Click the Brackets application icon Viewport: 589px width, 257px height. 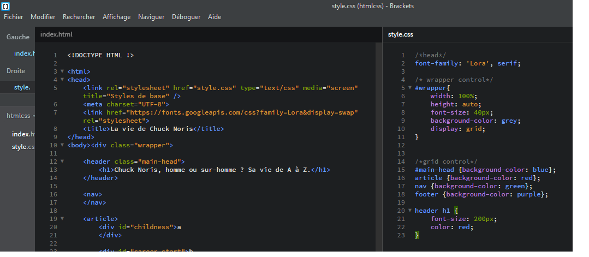tap(5, 6)
